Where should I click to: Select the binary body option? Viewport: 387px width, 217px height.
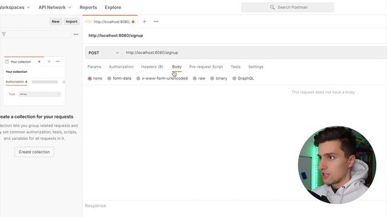219,78
